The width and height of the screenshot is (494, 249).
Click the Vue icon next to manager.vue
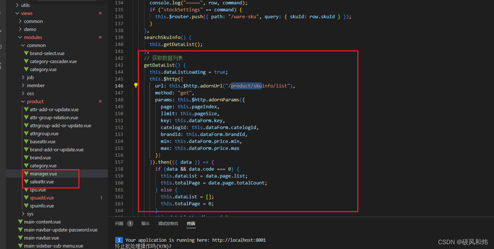tap(26, 174)
